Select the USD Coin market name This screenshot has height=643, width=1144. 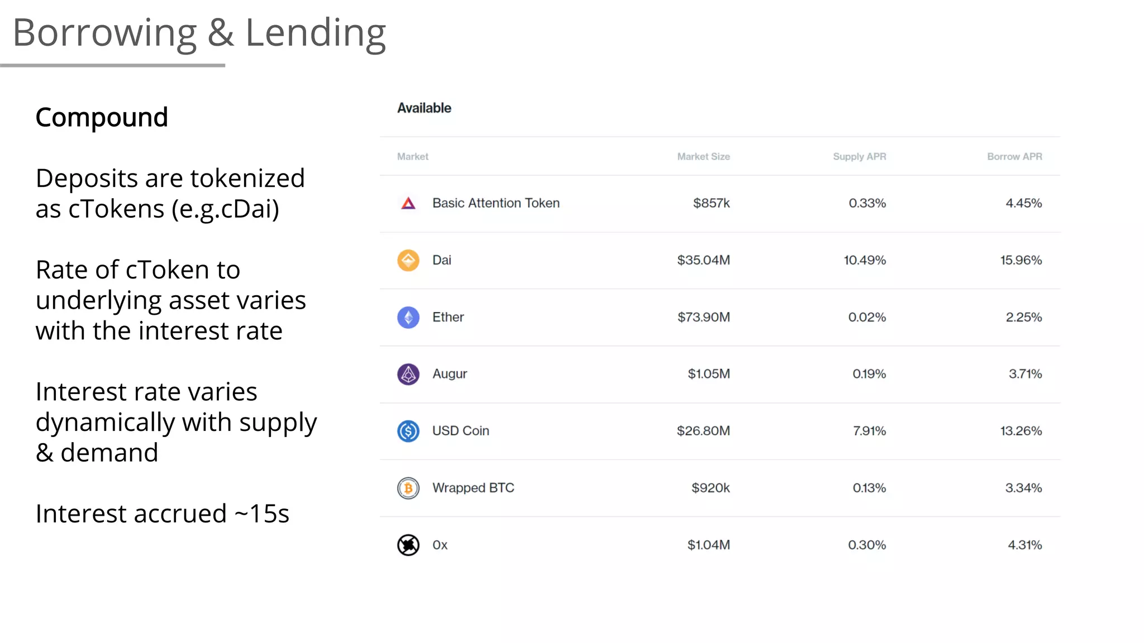[461, 431]
